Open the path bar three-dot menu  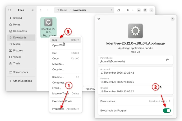tap(111, 10)
